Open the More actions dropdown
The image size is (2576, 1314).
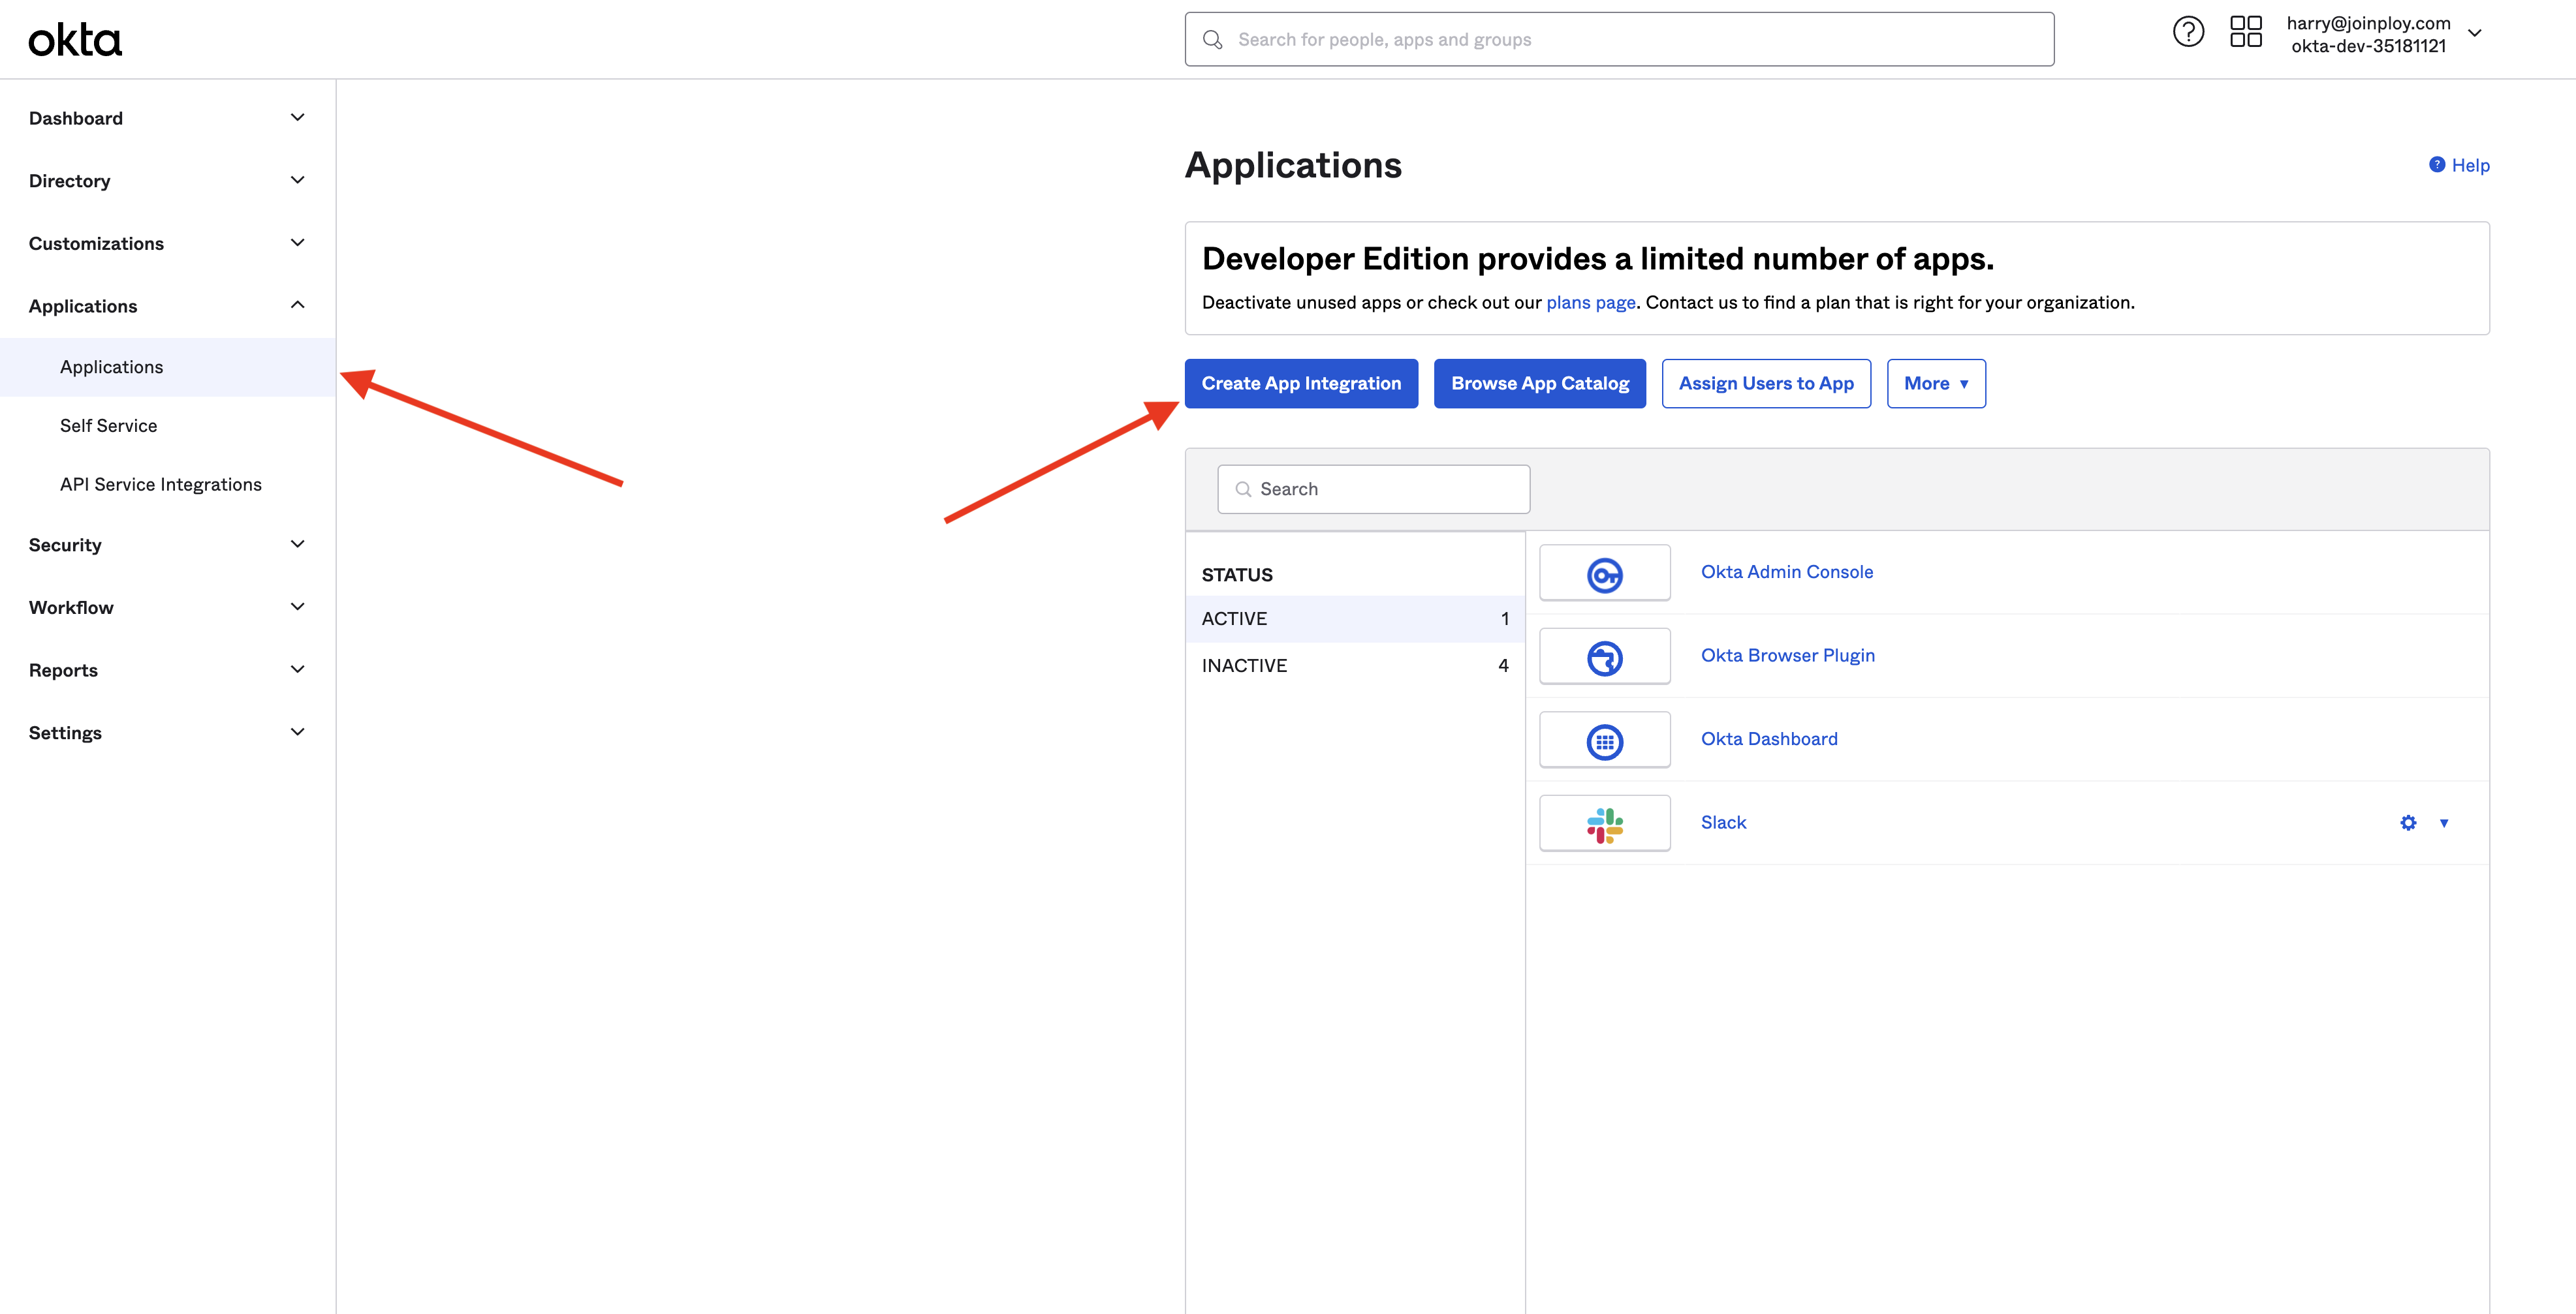[1935, 384]
